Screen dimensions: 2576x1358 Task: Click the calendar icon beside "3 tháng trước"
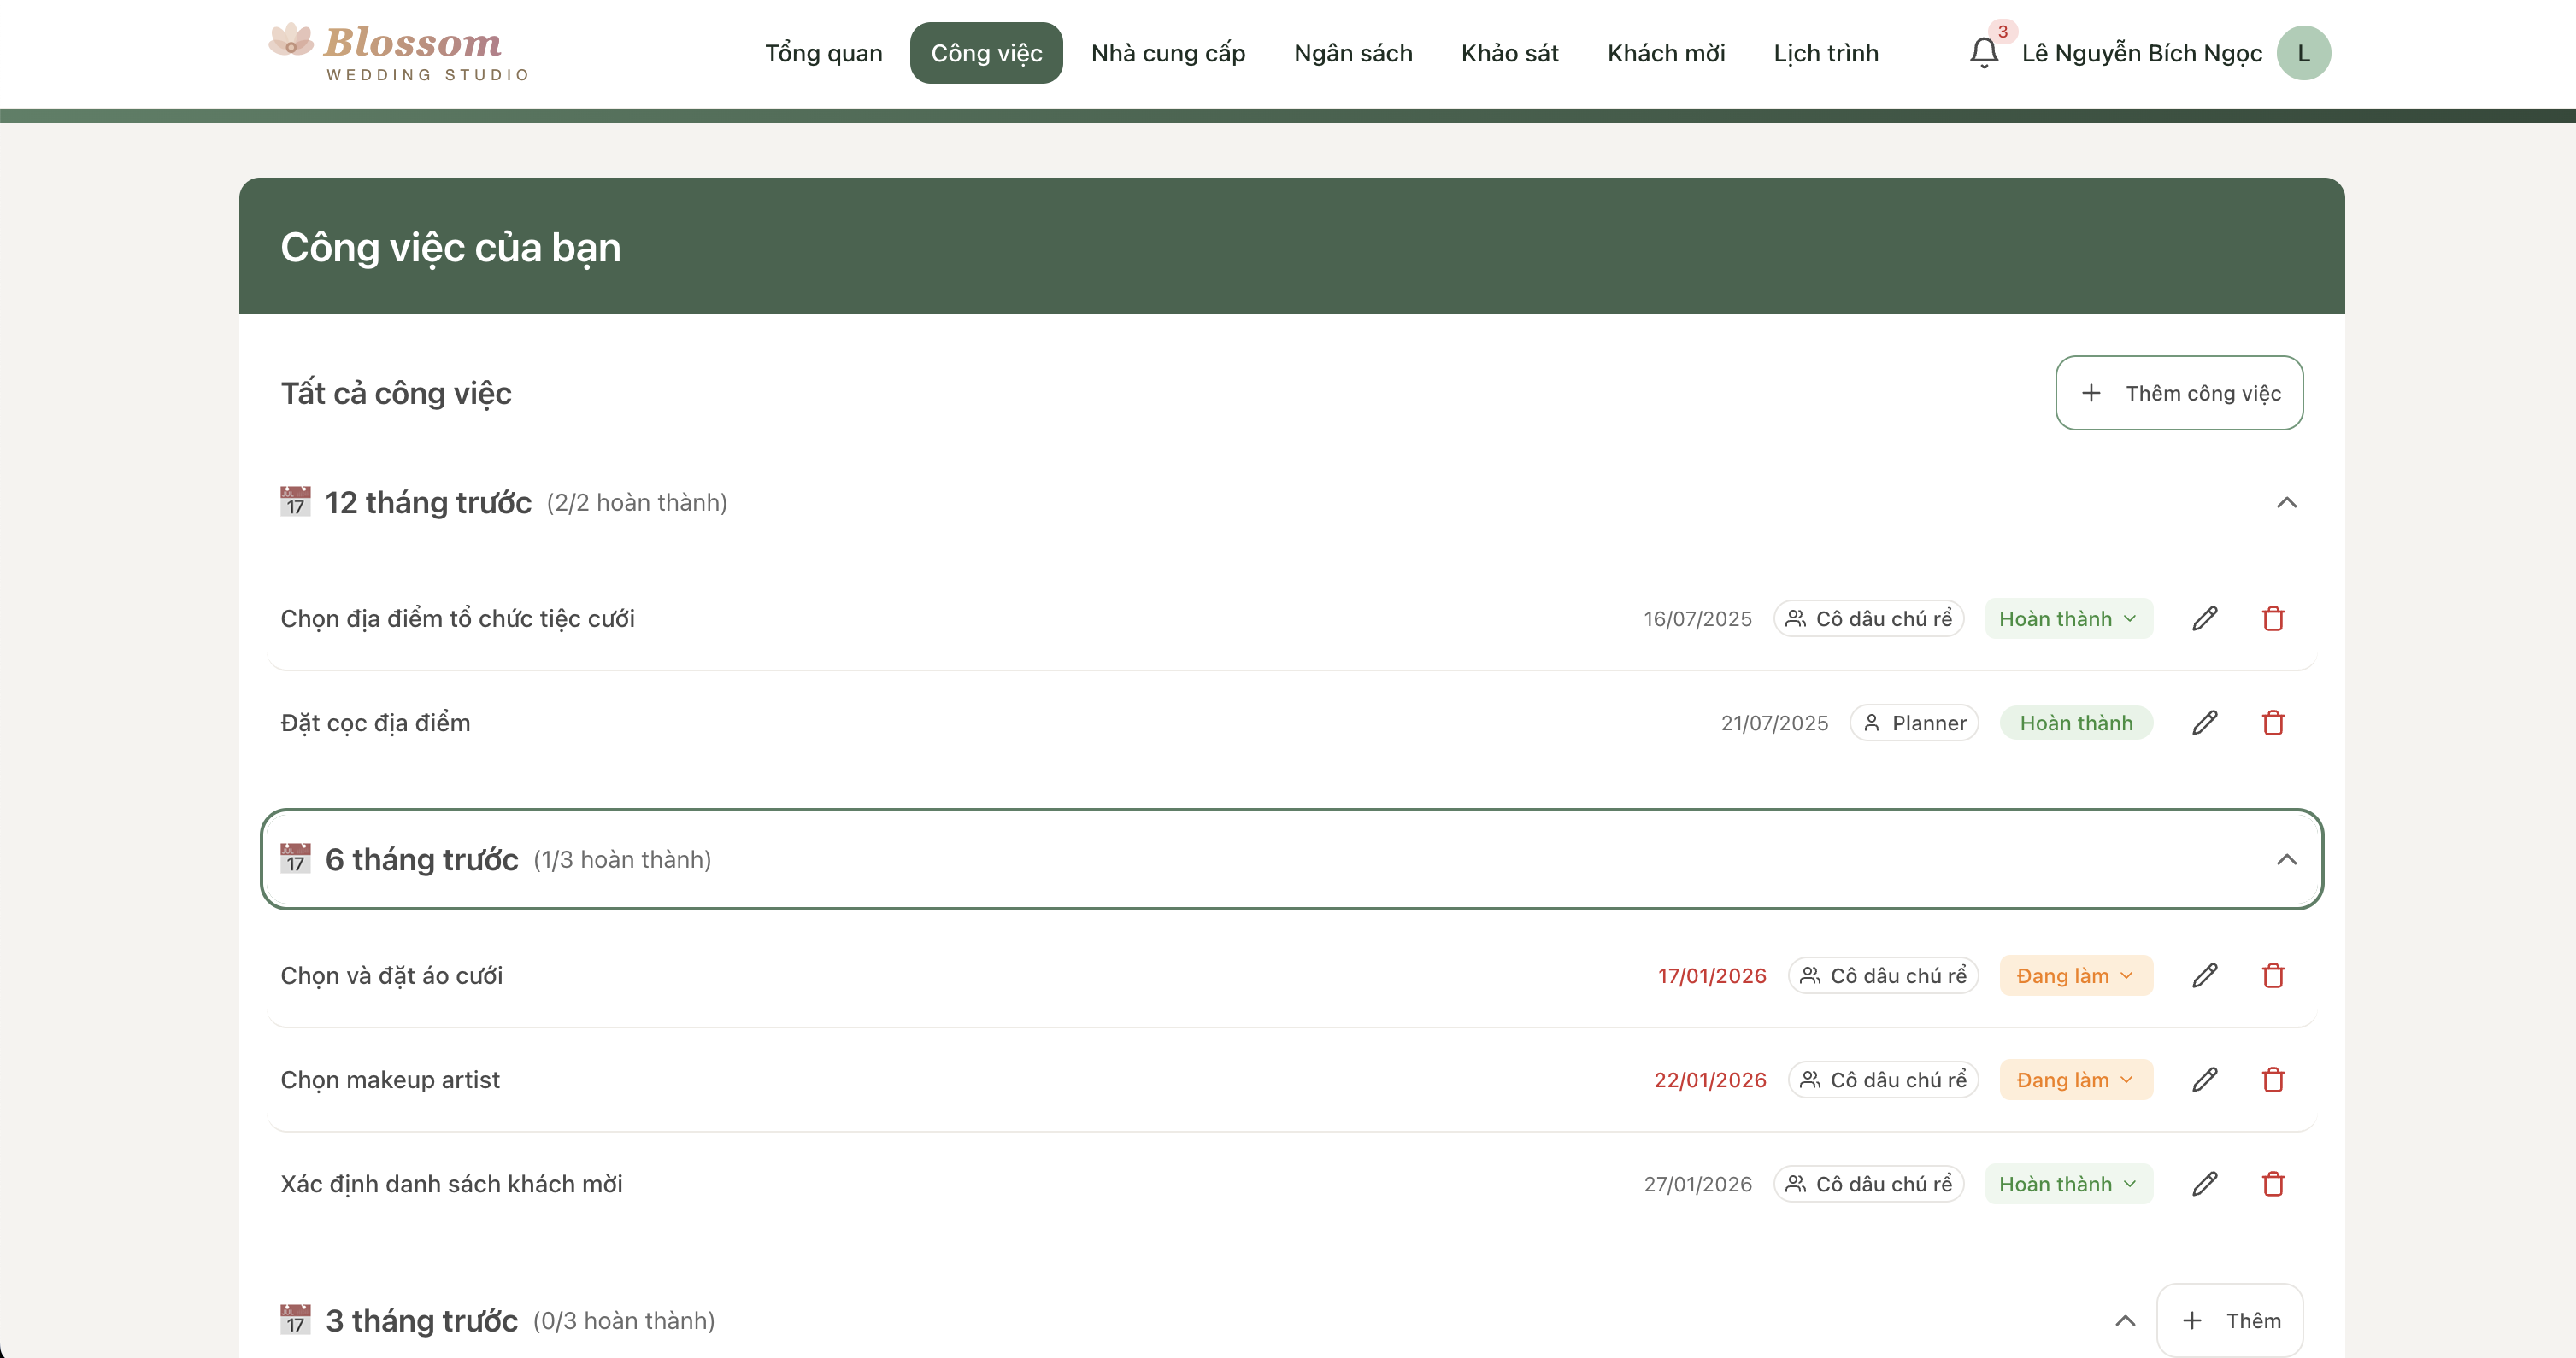pyautogui.click(x=293, y=1319)
